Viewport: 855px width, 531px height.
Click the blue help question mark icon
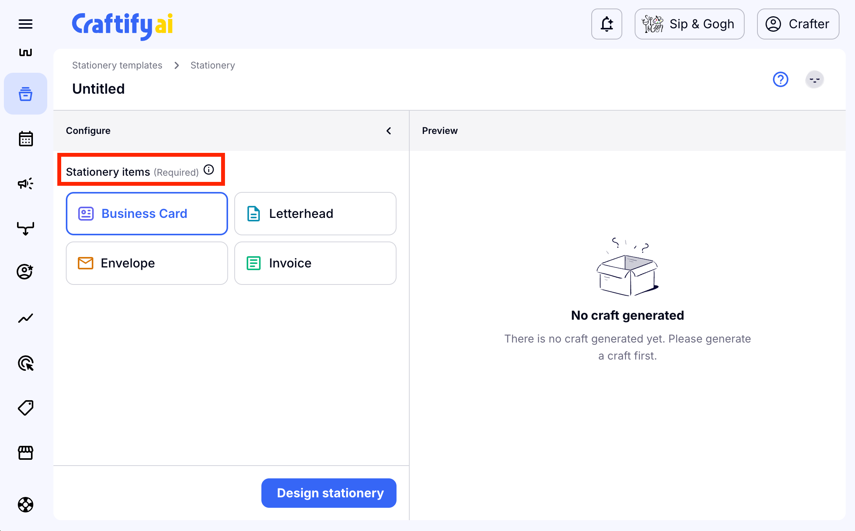point(780,80)
